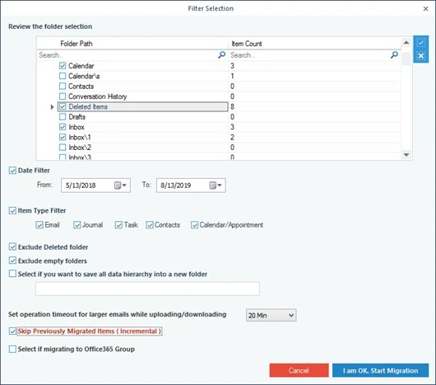Viewport: 436px width, 385px height.
Task: Click the Folder Path search magnifier icon
Action: (221, 54)
